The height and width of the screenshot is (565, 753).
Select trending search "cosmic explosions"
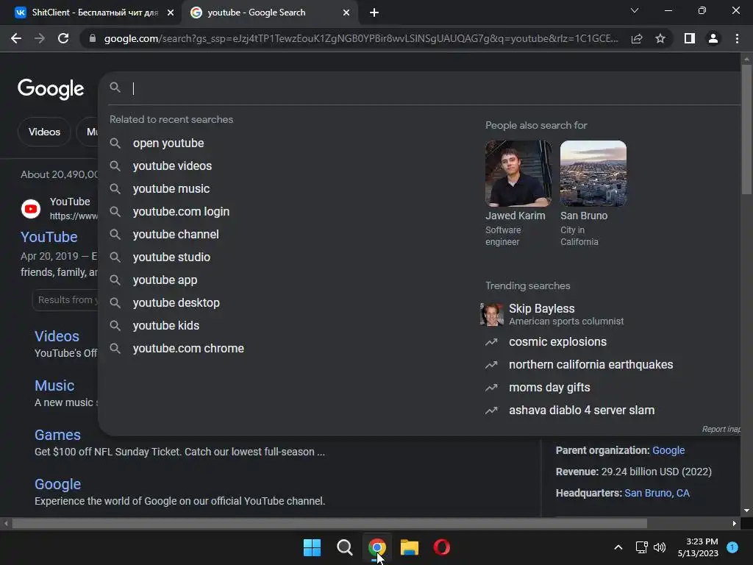click(557, 341)
